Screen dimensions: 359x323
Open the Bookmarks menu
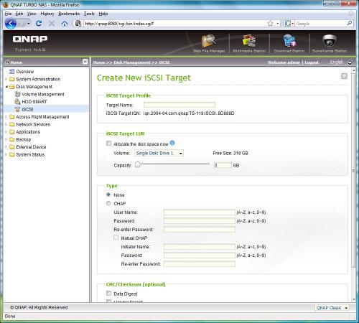(69, 14)
